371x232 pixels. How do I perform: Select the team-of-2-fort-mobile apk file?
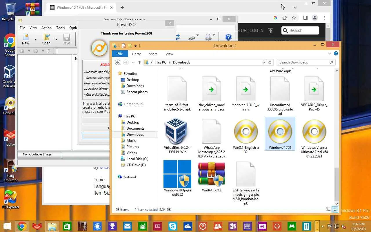[x=177, y=94]
